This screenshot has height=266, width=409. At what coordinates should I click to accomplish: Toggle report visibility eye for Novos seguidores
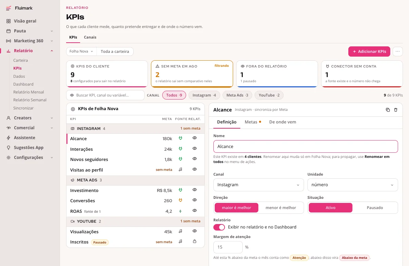tap(195, 159)
